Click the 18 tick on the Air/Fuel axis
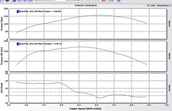 7,74
